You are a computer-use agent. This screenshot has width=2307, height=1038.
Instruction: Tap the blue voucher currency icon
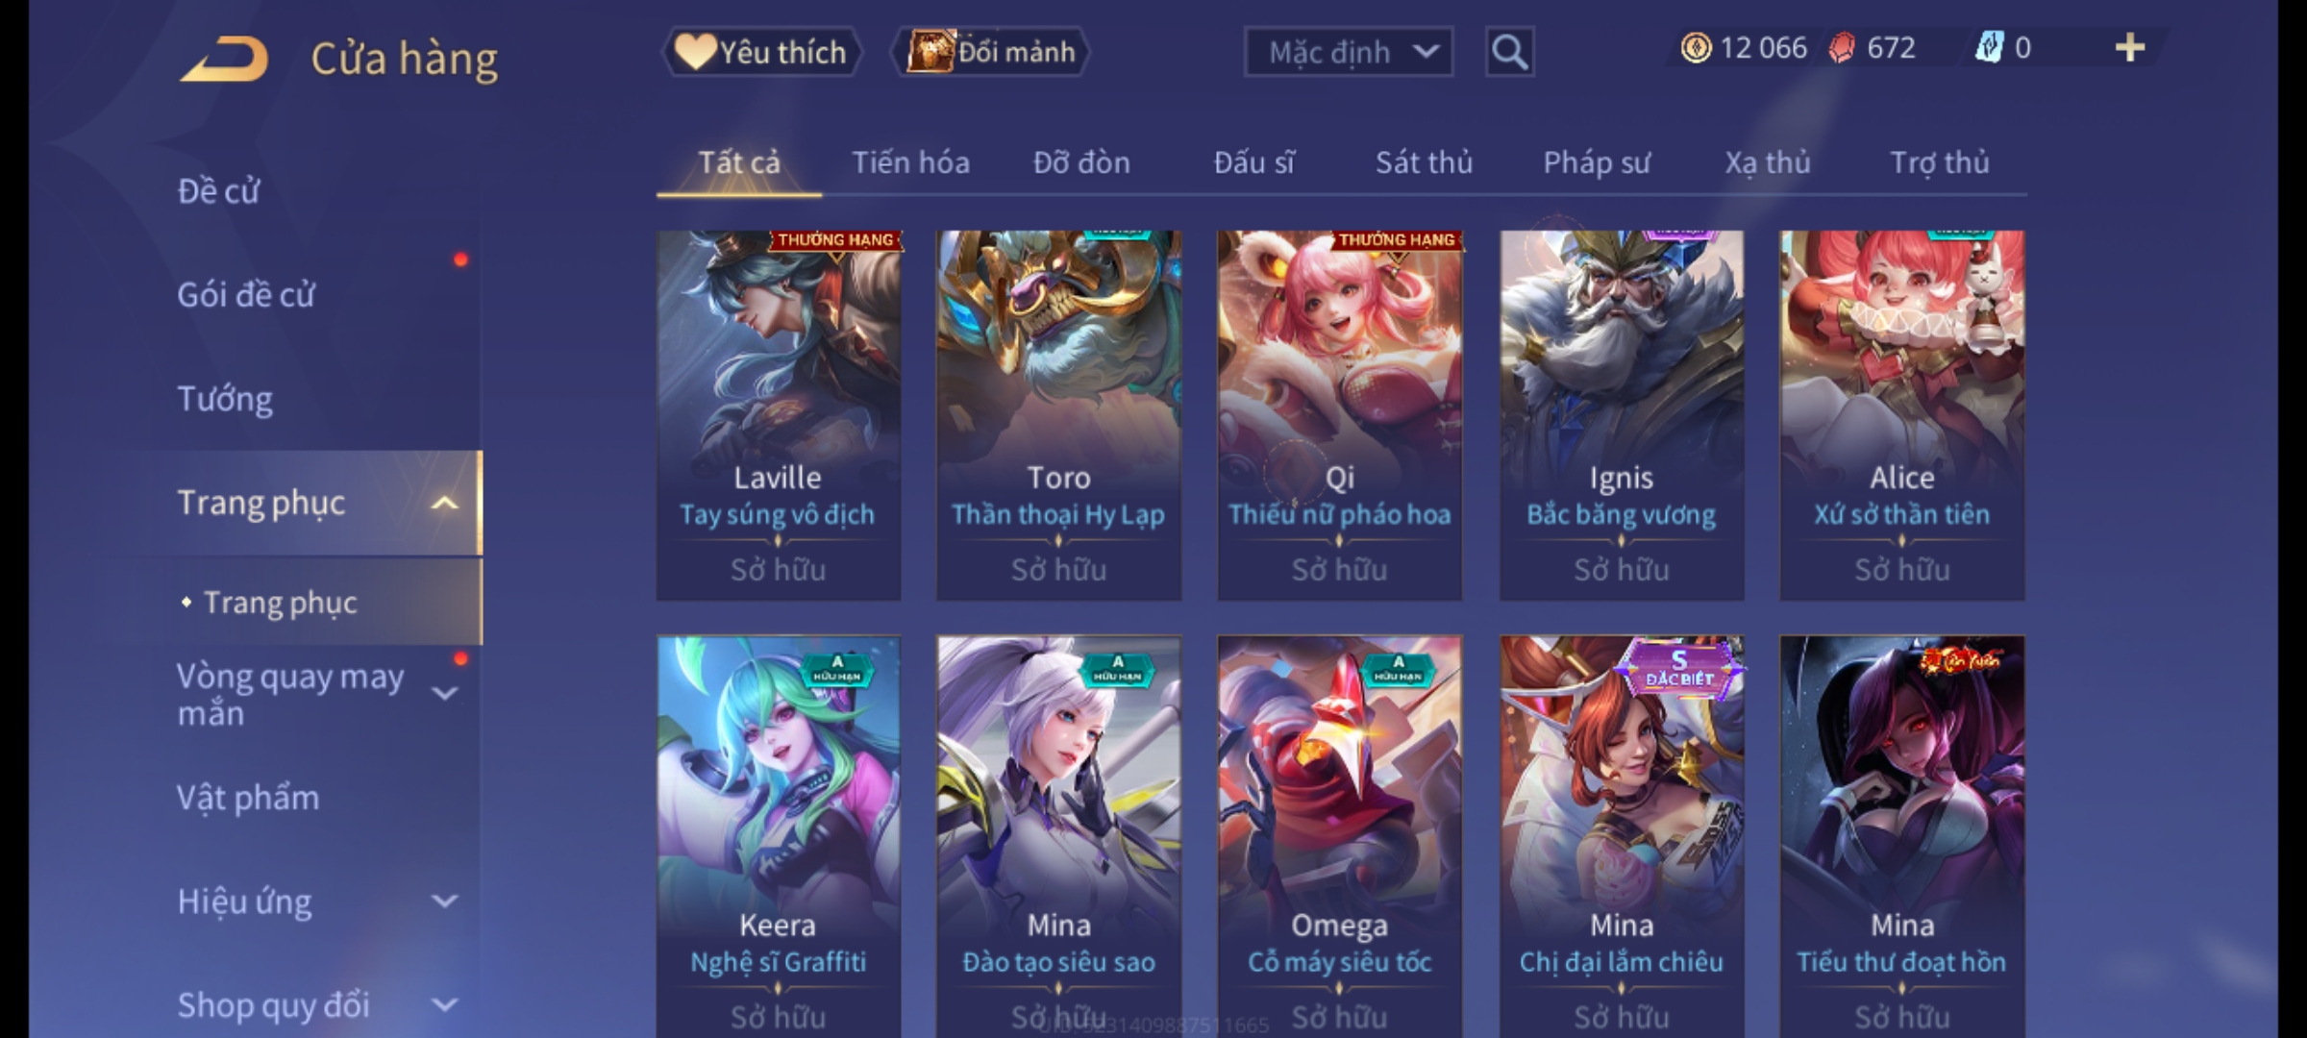(x=1989, y=48)
